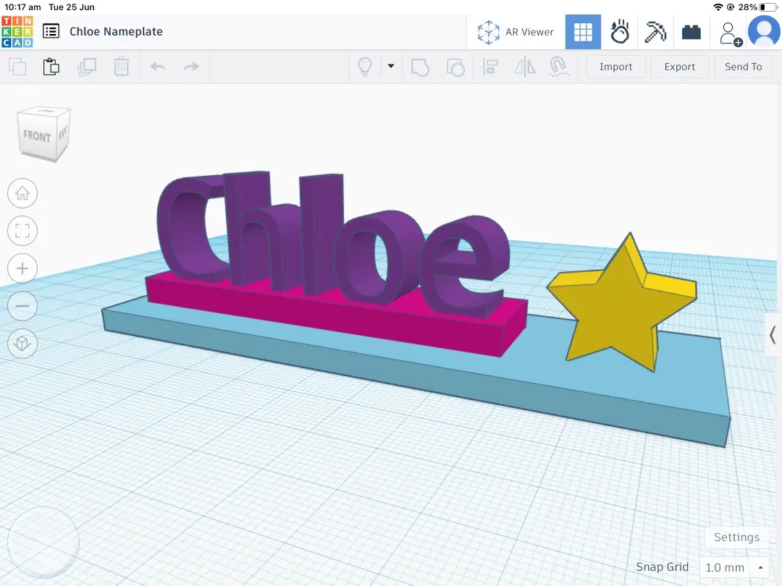Open the Blocks pickaxe mode
The height and width of the screenshot is (586, 782).
(x=655, y=32)
